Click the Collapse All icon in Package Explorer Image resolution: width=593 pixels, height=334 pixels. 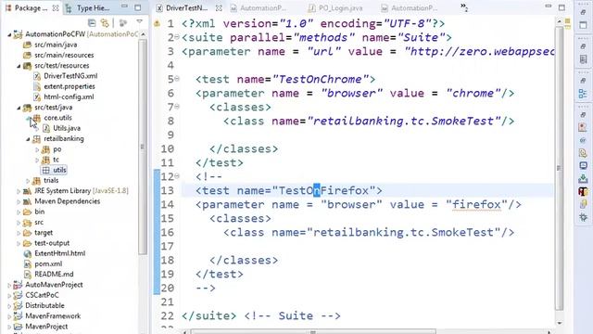(92, 23)
